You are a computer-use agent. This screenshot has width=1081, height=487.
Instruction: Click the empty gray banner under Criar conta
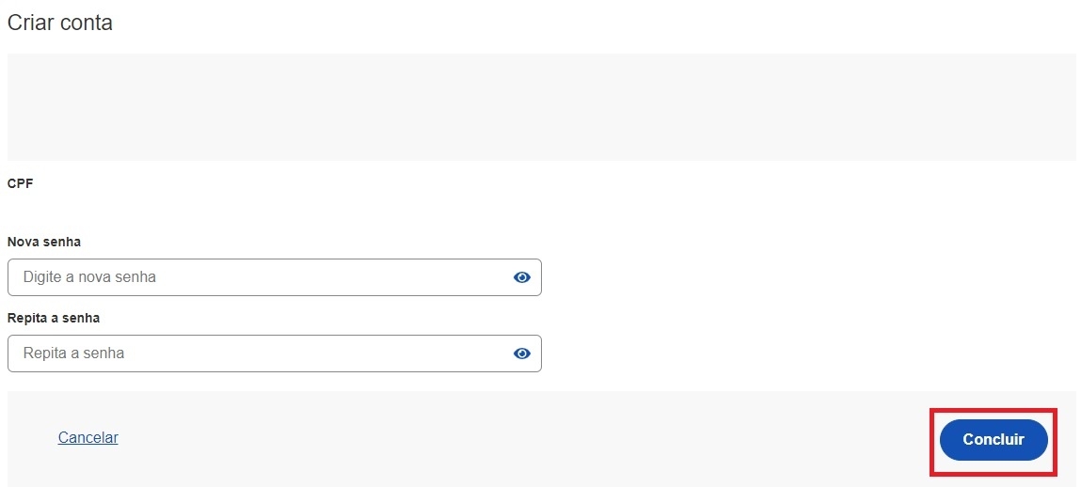pyautogui.click(x=541, y=107)
